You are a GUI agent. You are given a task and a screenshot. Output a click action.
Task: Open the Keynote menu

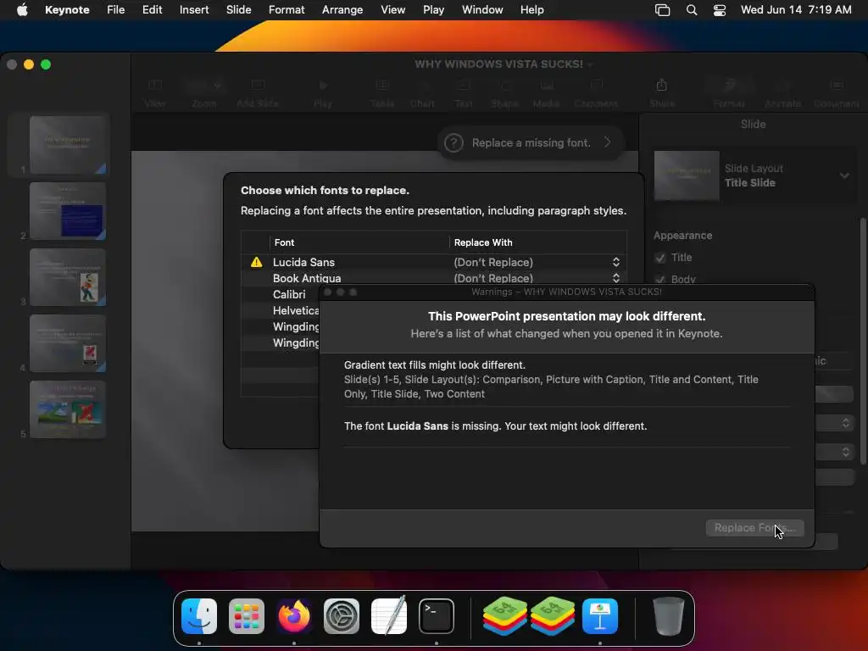[67, 9]
